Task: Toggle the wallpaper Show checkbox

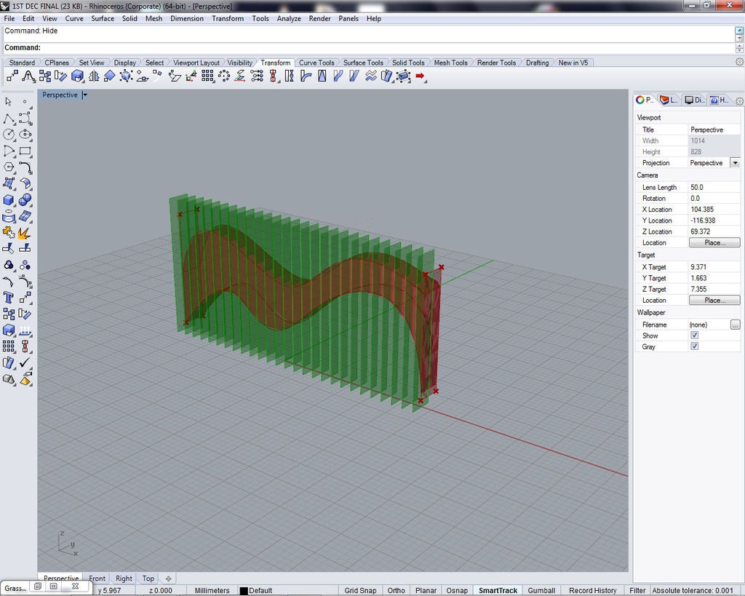Action: tap(694, 335)
